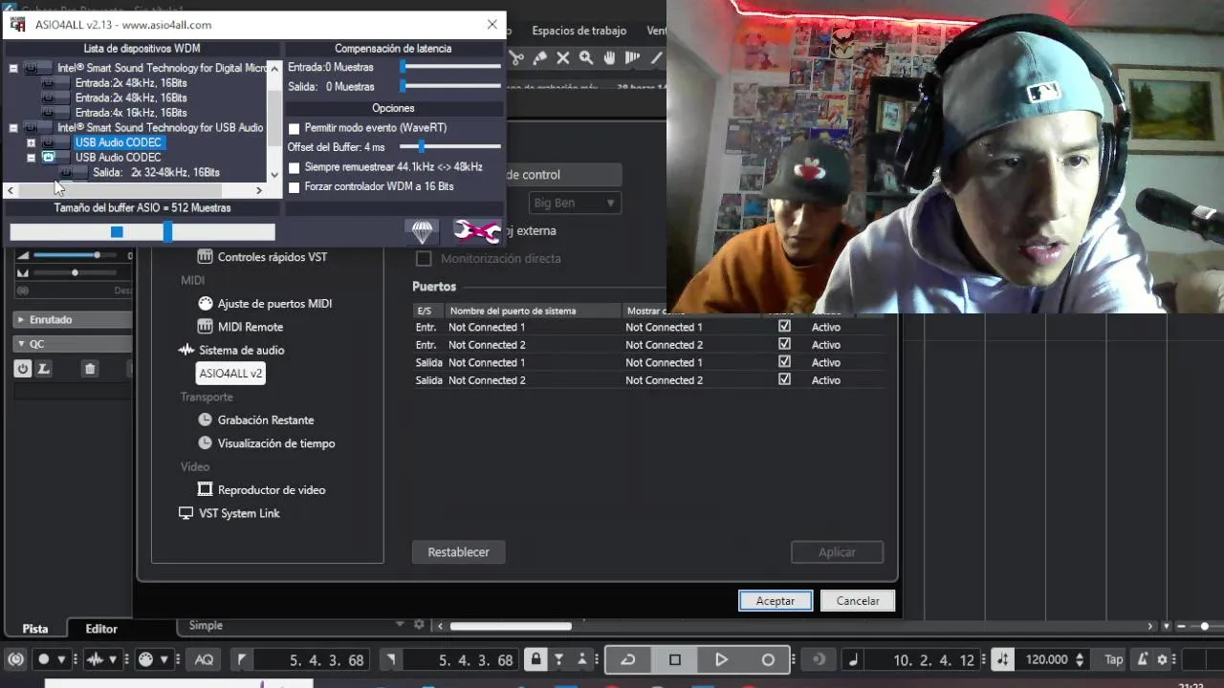Adjust the Tamaño del buffer ASIO slider
The height and width of the screenshot is (688, 1224).
point(168,231)
